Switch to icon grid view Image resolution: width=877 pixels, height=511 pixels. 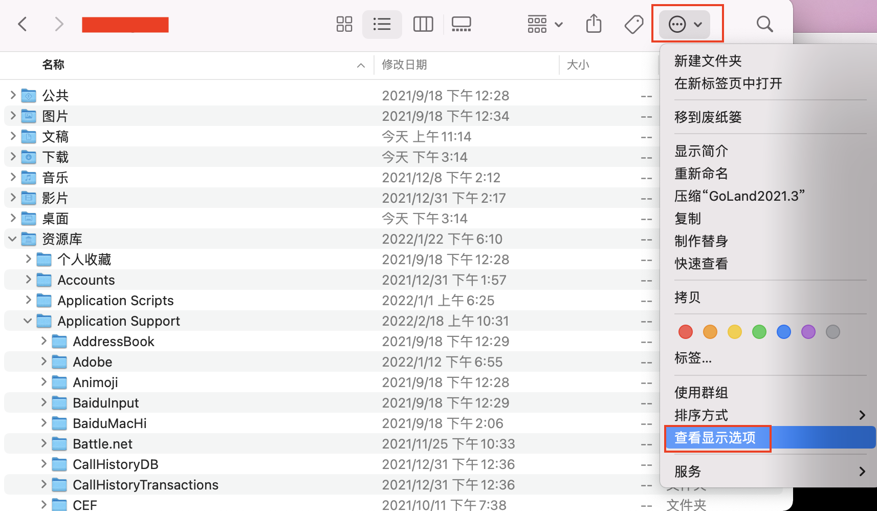click(x=344, y=24)
